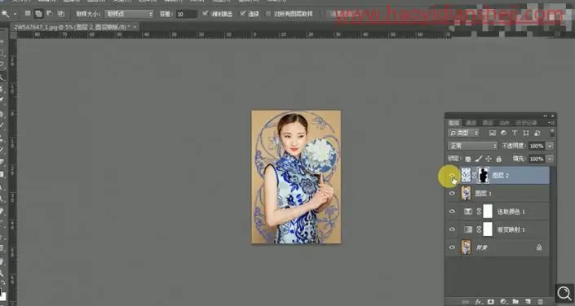
Task: Lock transparent pixels icon in Layers panel
Action: click(x=468, y=159)
